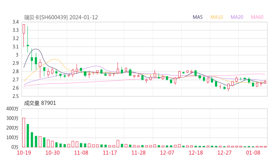This screenshot has height=161, width=271.
Task: Click the 100万 volume axis label
Action: click(12, 138)
